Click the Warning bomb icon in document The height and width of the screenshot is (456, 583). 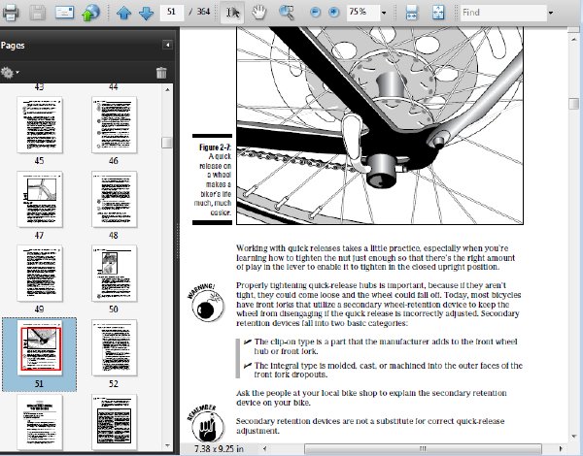pos(206,303)
